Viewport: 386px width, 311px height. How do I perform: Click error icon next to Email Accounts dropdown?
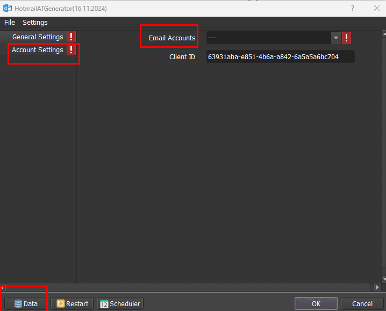pos(346,38)
